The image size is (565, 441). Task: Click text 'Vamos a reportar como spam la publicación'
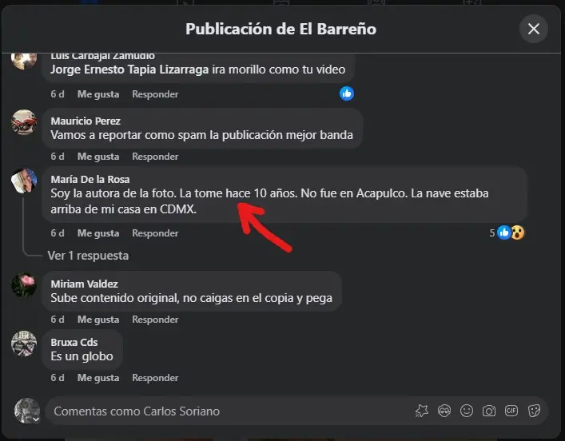(165, 135)
